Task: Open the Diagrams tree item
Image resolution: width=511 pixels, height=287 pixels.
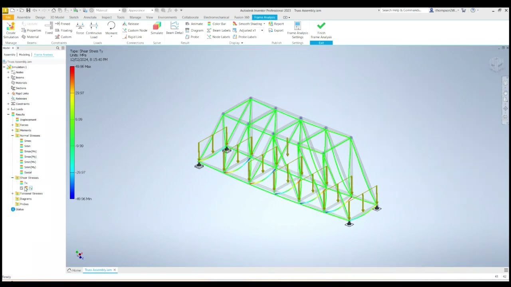Action: [24, 199]
